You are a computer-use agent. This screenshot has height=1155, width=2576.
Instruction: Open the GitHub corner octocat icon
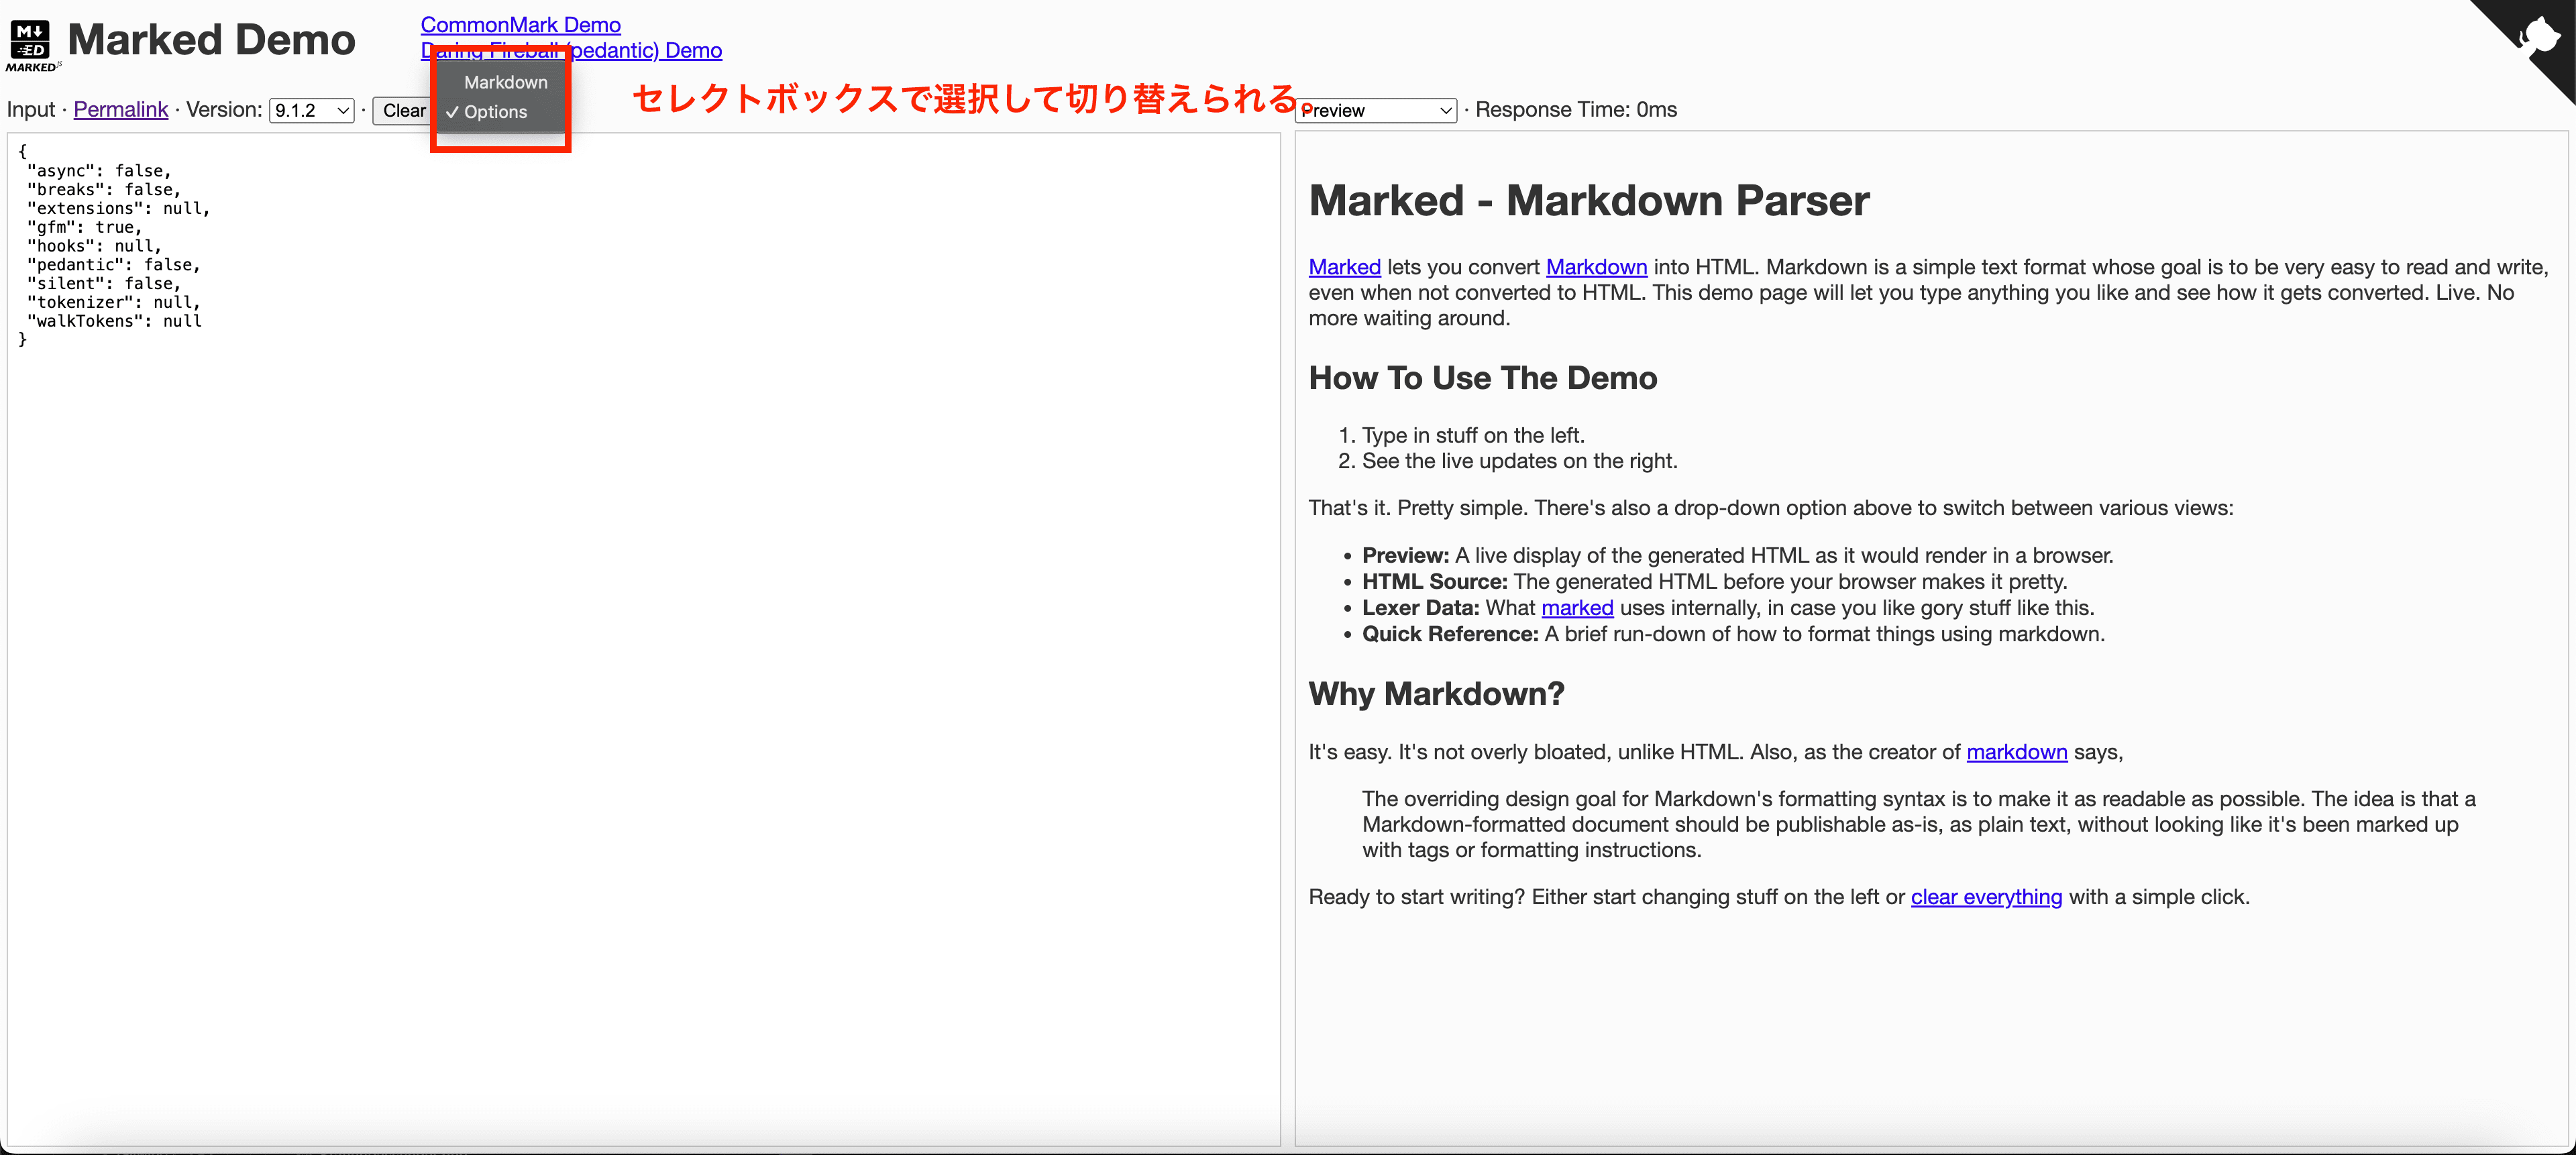(x=2539, y=36)
